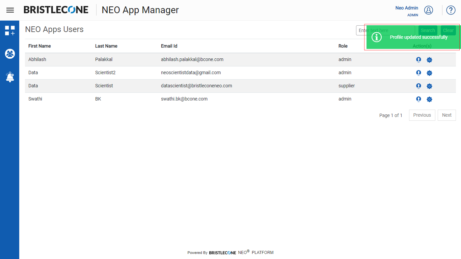Click the profile icon for Swathi BK
This screenshot has width=461, height=259.
click(x=418, y=99)
